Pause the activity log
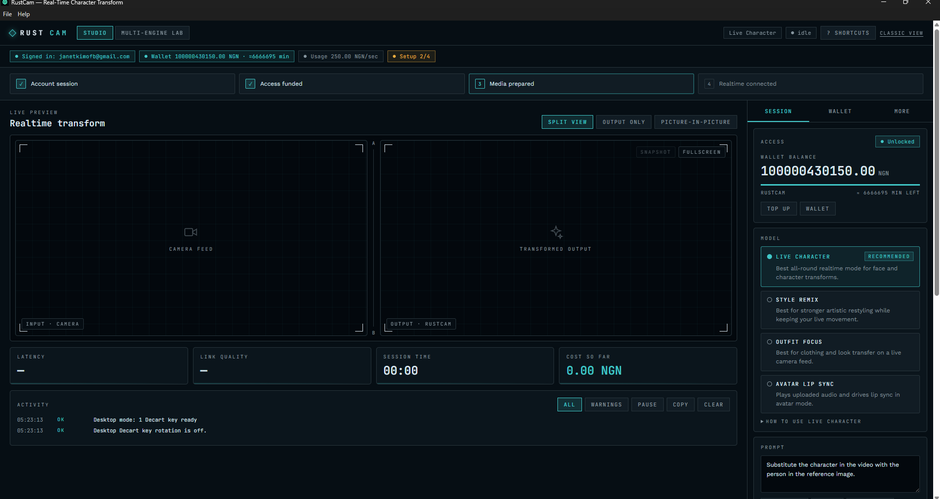 coord(647,404)
